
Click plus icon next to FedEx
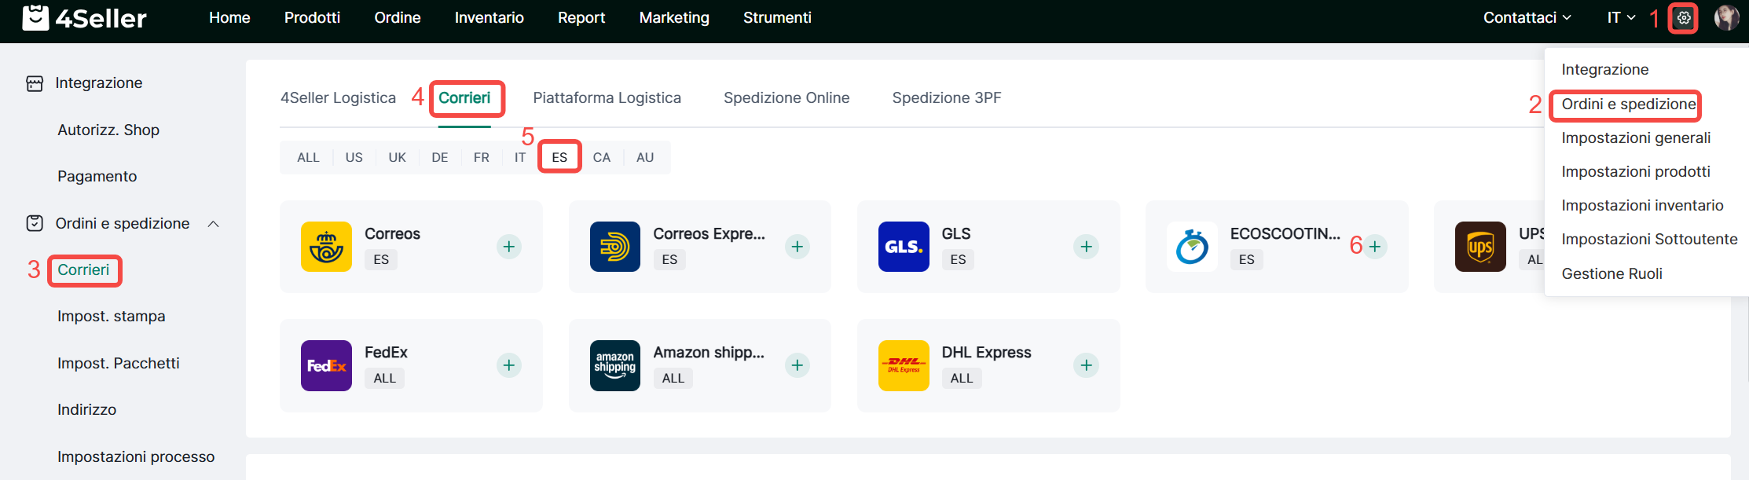pos(509,365)
